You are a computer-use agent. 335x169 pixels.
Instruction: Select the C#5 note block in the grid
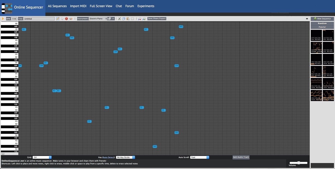(116, 52)
